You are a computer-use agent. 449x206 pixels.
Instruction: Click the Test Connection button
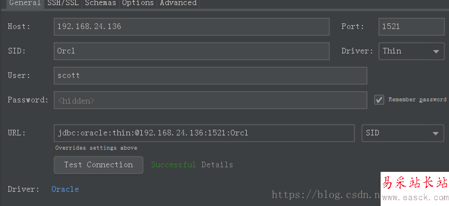pyautogui.click(x=99, y=165)
